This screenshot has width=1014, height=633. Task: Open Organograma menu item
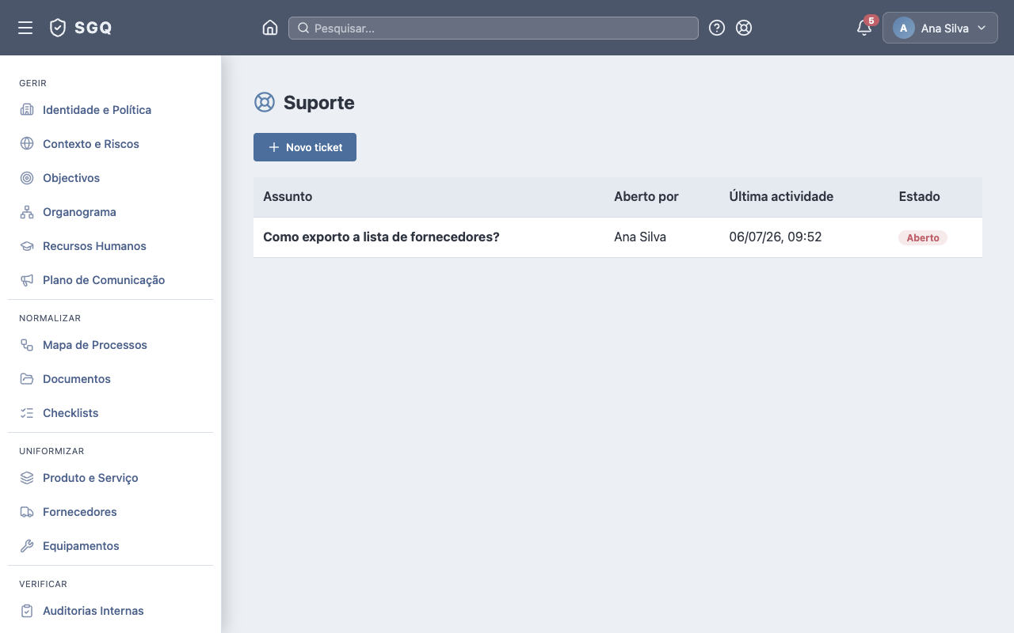pos(111,212)
